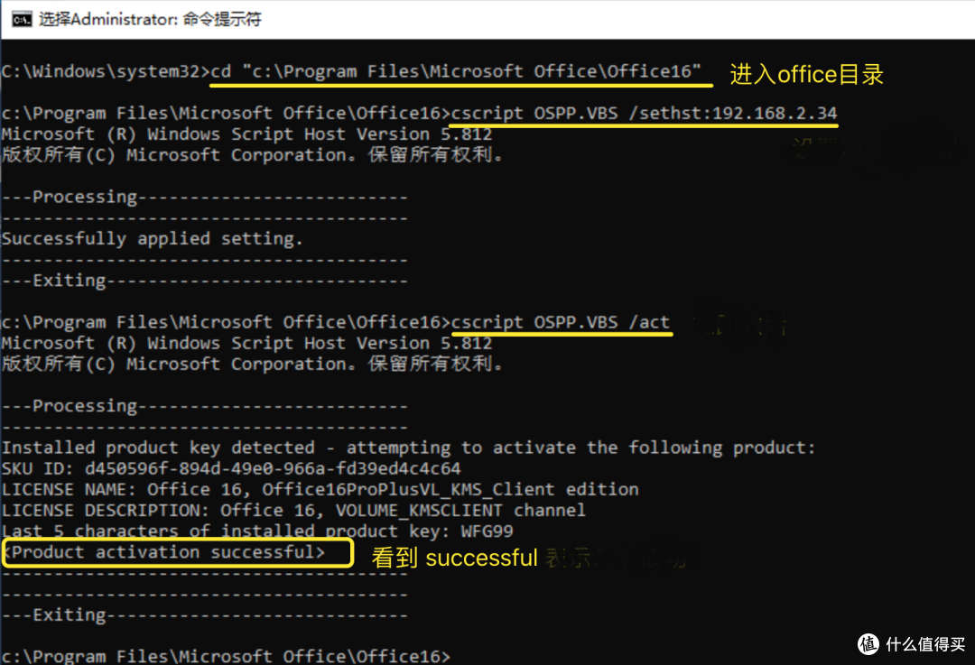The width and height of the screenshot is (975, 665).
Task: Click the SKU ID d450596f-894d-49e0-966a-fd39ed4c4c64 line
Action: (231, 468)
